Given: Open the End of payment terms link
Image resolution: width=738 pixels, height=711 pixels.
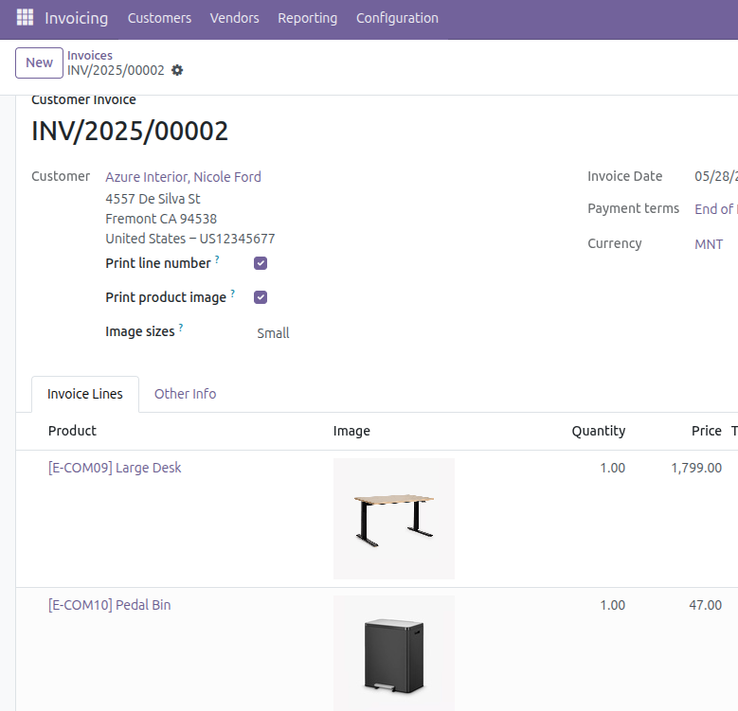Looking at the screenshot, I should pyautogui.click(x=716, y=209).
